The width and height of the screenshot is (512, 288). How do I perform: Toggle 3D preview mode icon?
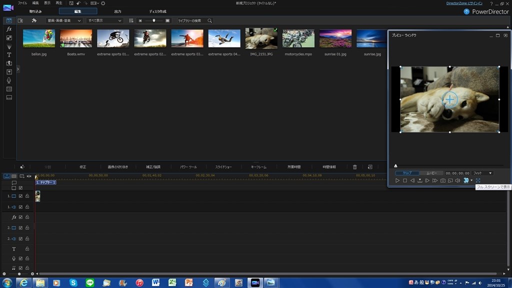coord(466,180)
